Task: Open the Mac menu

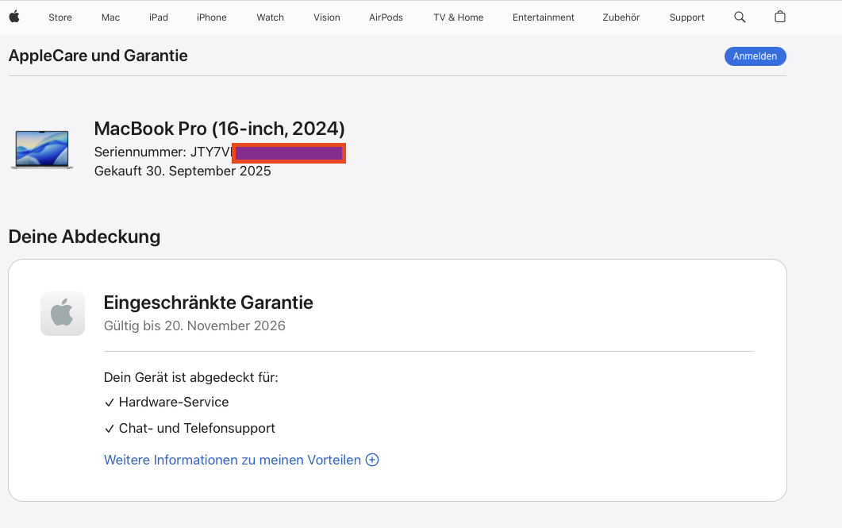Action: tap(110, 17)
